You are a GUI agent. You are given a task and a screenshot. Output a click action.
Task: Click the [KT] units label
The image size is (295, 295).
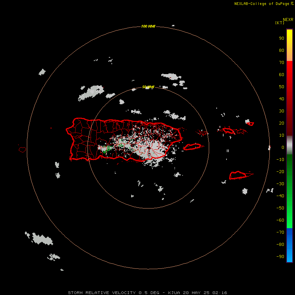coord(280,23)
